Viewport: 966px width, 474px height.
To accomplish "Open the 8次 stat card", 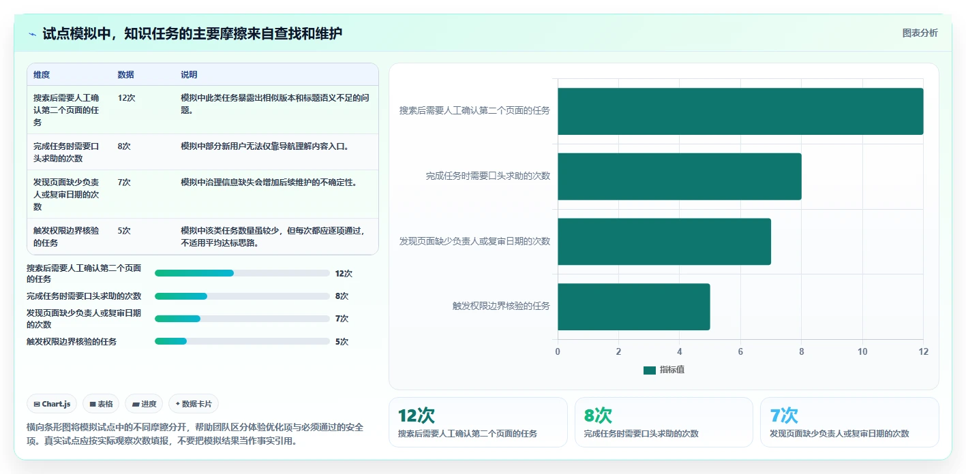I will point(664,422).
